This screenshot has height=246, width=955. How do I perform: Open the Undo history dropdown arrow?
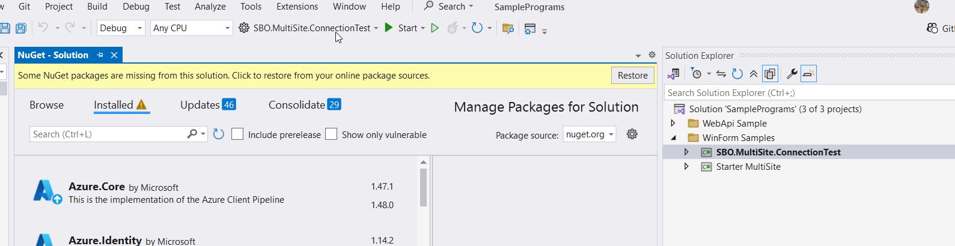coord(57,28)
